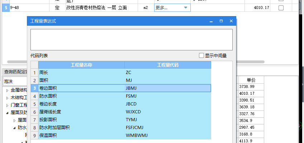Click the 泡沫 search field
304x143 pixels.
coord(15,82)
